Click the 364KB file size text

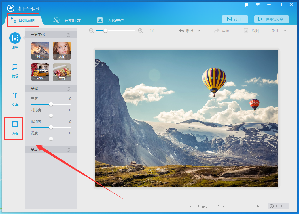pyautogui.click(x=260, y=207)
